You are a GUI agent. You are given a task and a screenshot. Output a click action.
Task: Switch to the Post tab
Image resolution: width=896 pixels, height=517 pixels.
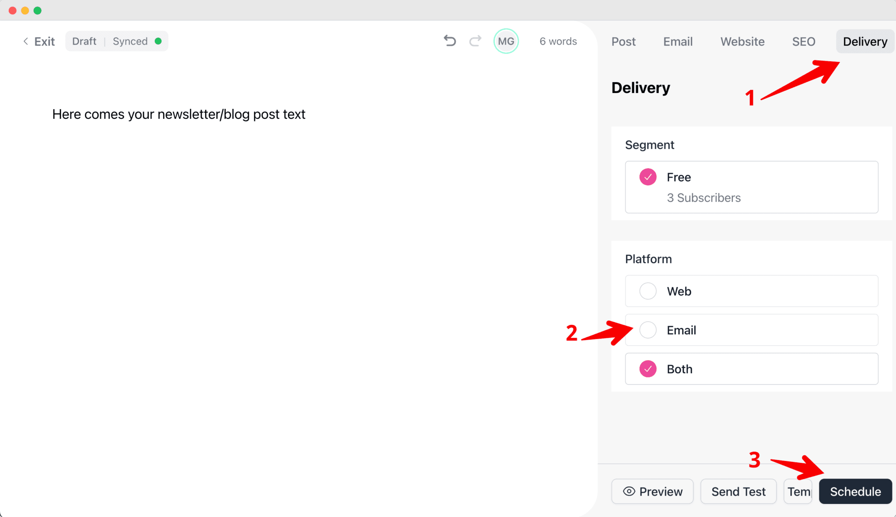(623, 42)
